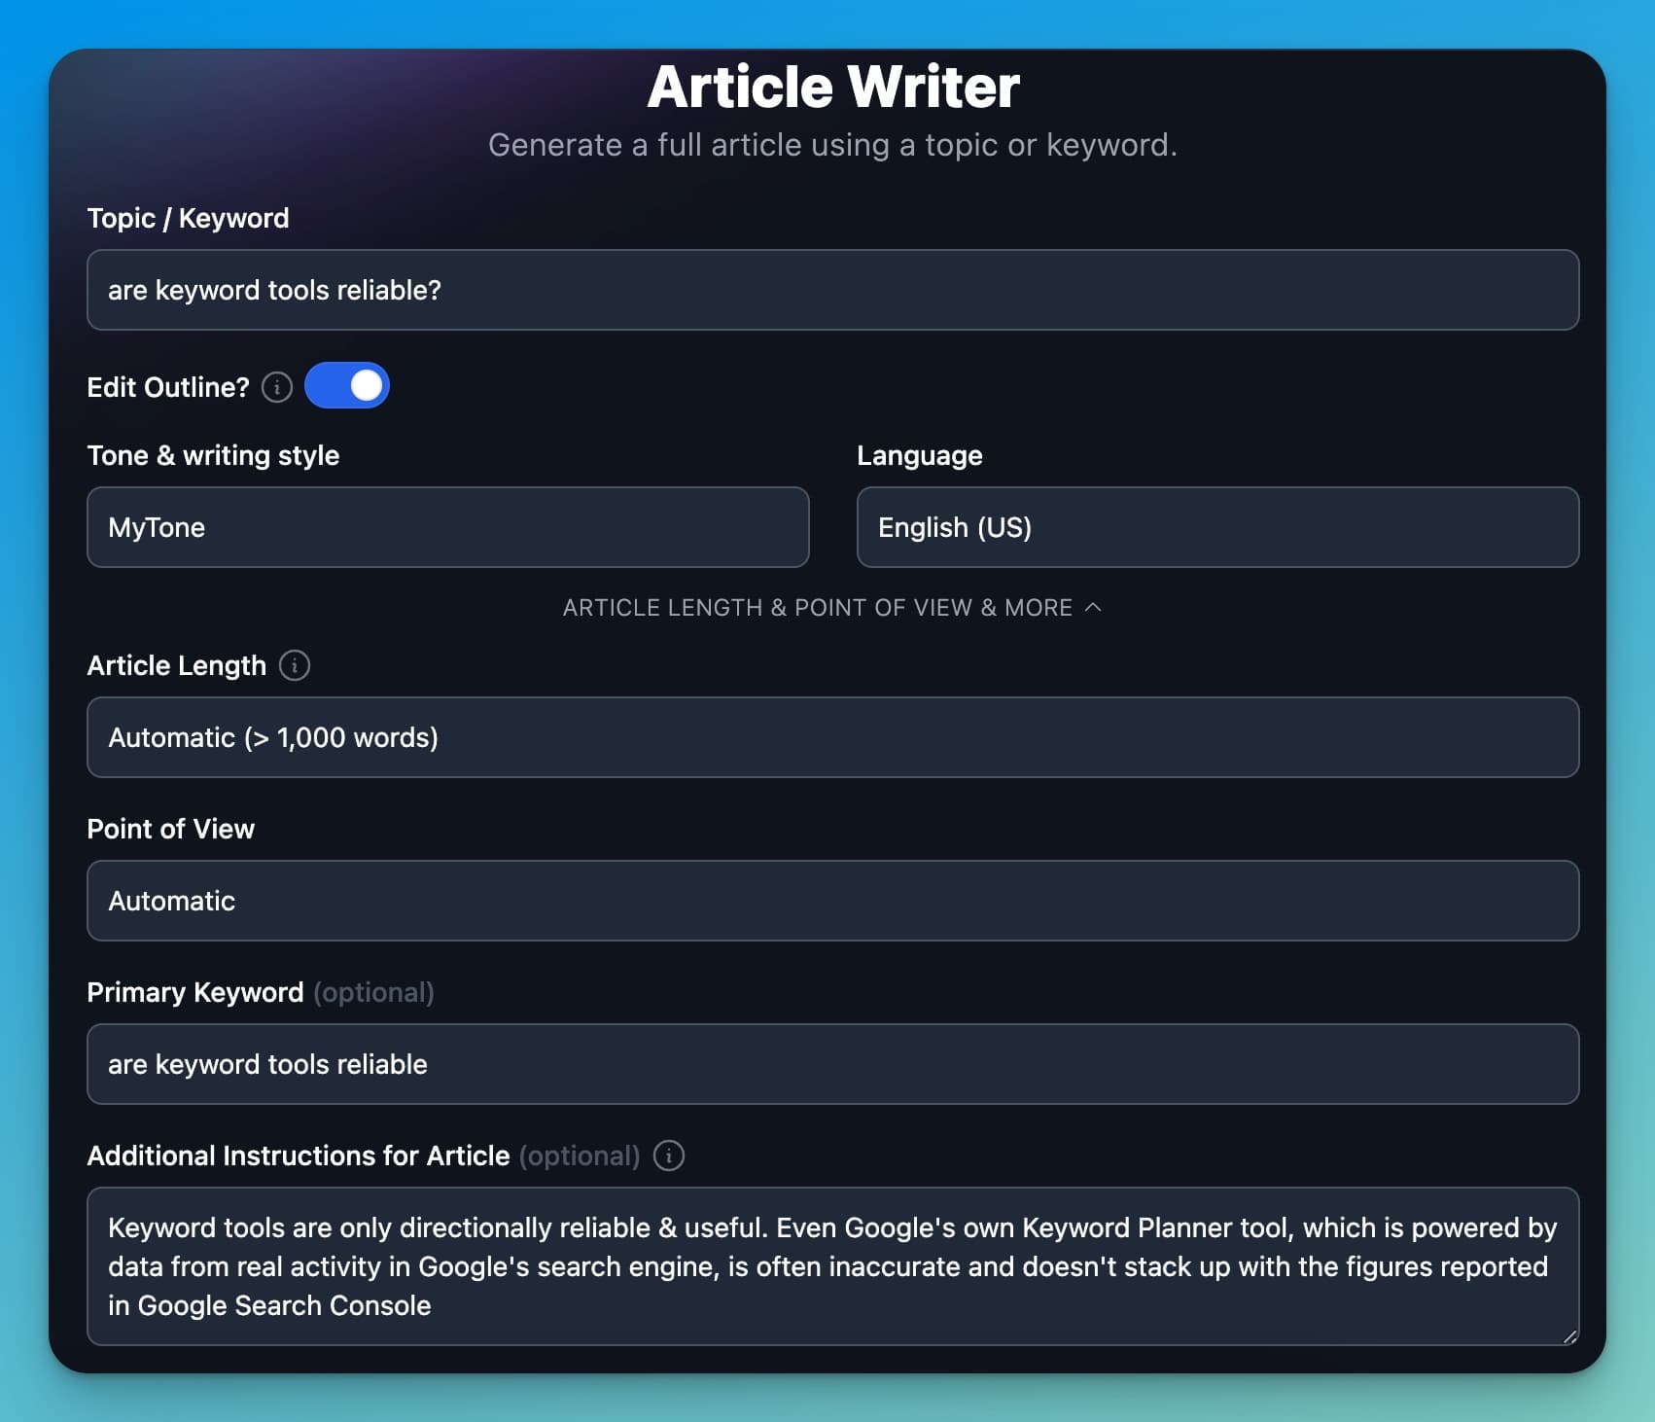Click the Topic/Keyword input field

tap(832, 290)
